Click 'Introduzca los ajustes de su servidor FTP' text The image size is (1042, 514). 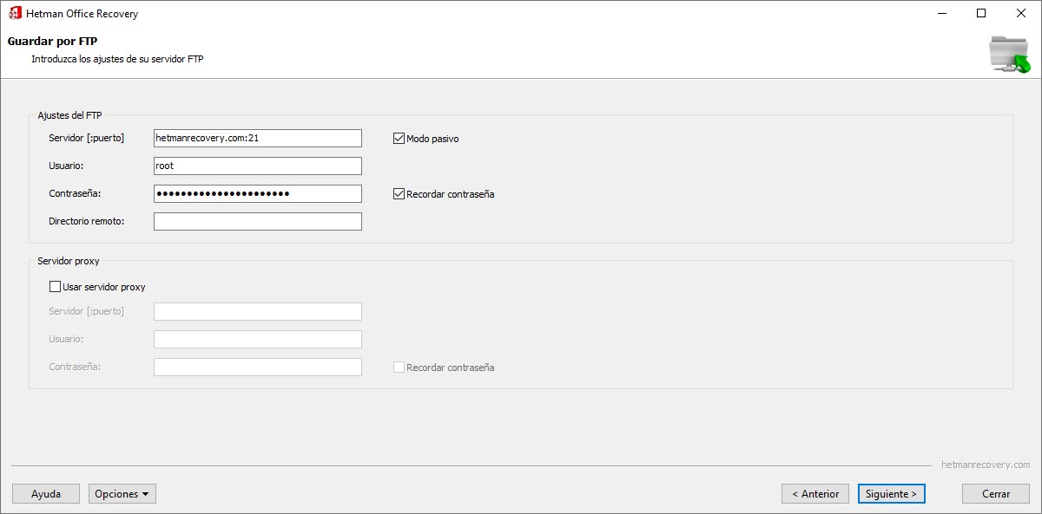tap(117, 60)
